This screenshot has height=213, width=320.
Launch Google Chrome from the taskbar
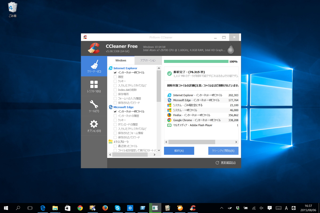pos(80,208)
